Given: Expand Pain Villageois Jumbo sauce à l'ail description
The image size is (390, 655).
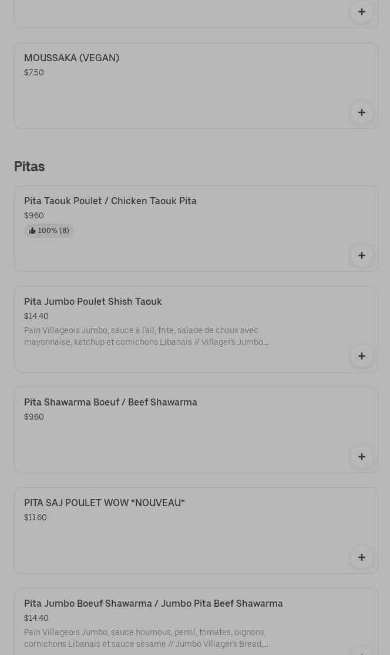Looking at the screenshot, I should (x=146, y=336).
